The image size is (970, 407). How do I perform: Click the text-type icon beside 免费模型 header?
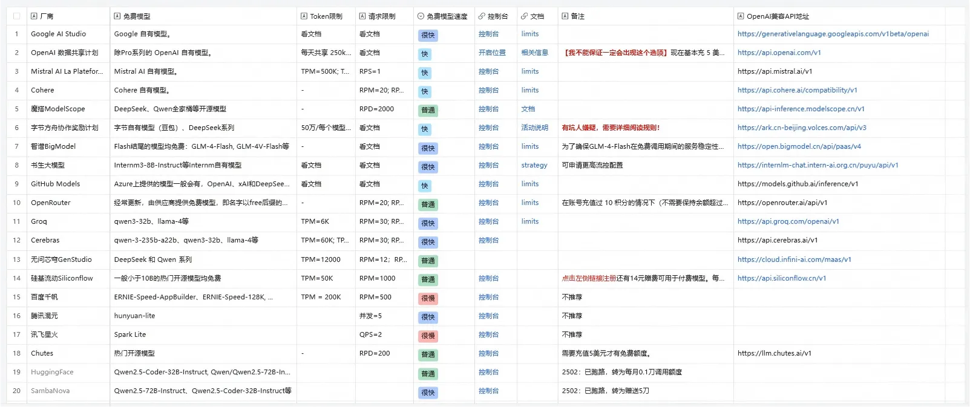(117, 16)
